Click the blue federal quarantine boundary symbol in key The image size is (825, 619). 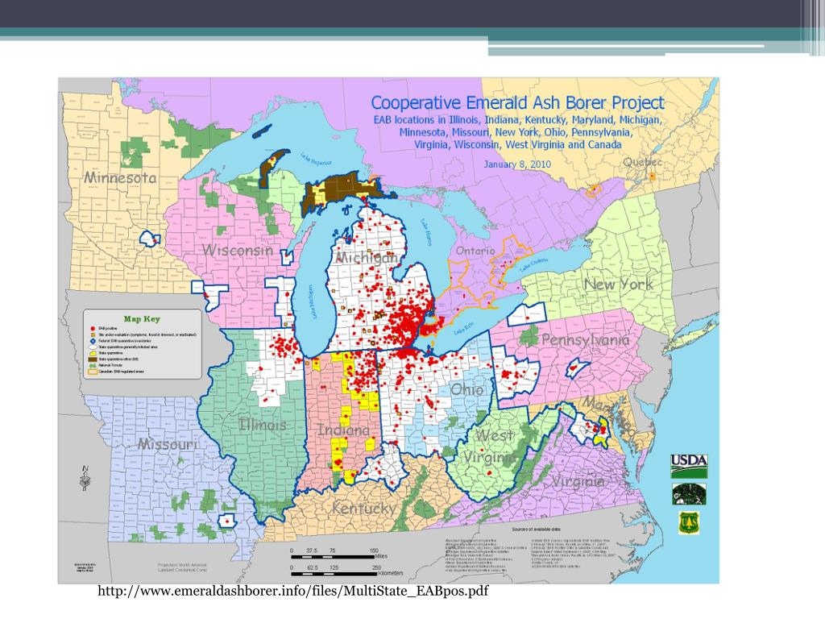[x=93, y=342]
